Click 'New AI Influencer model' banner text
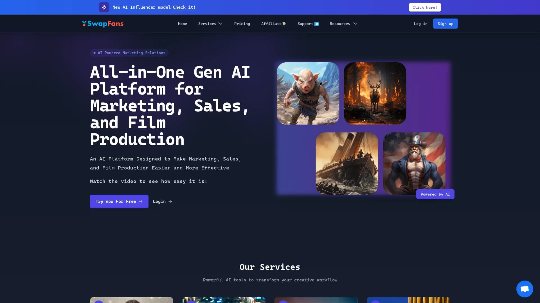The image size is (540, 303). (x=141, y=7)
